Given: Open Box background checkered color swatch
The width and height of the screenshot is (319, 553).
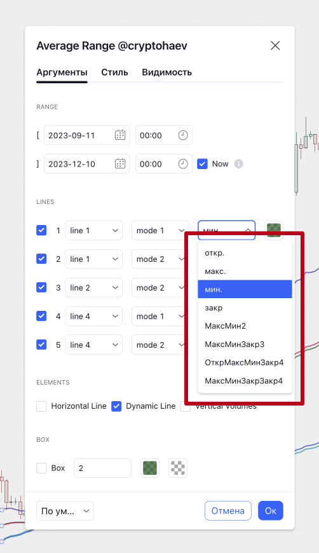Looking at the screenshot, I should click(178, 468).
